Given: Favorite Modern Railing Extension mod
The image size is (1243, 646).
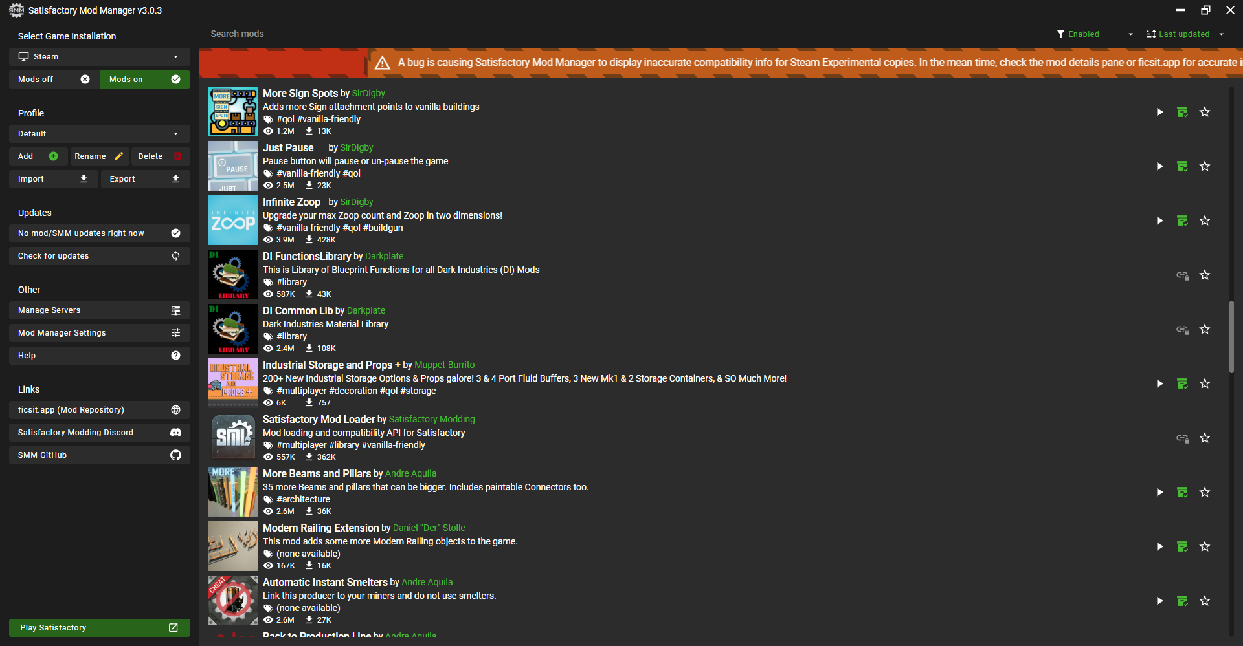Looking at the screenshot, I should tap(1205, 546).
